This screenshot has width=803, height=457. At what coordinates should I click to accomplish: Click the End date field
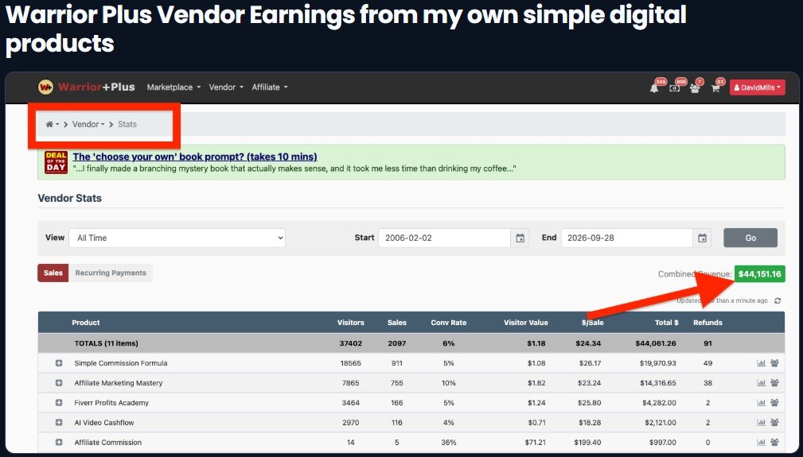click(x=627, y=238)
